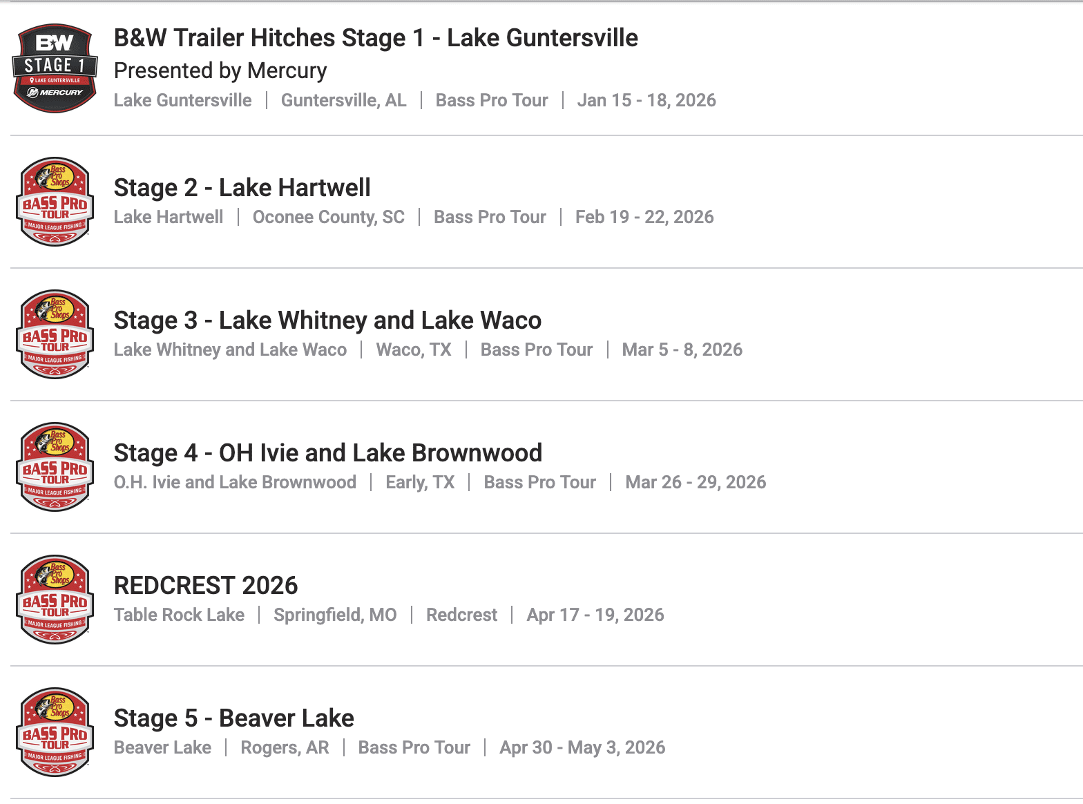Open B&W Trailer Hitches Stage 1 event
Image resolution: width=1083 pixels, height=804 pixels.
(x=376, y=38)
